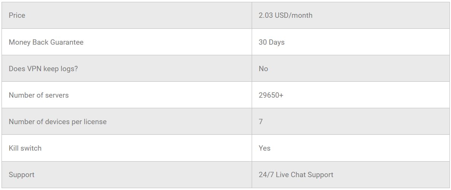This screenshot has height=190, width=451.
Task: Select the devices value 7
Action: tap(261, 121)
